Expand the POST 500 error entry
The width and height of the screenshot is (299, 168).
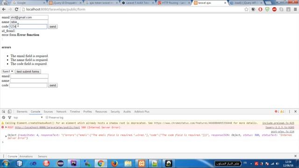point(6,127)
